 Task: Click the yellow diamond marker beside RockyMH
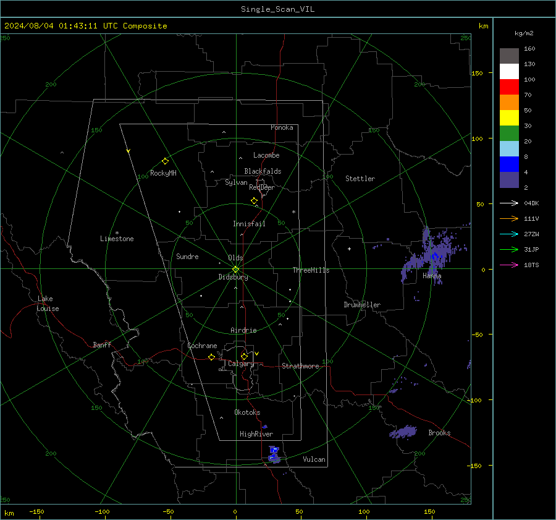(165, 161)
